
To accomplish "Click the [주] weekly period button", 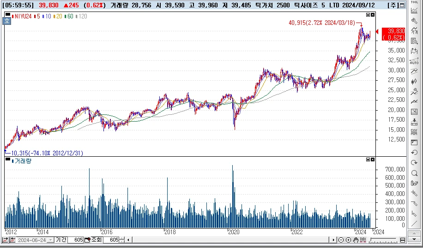I will pyautogui.click(x=393, y=5).
